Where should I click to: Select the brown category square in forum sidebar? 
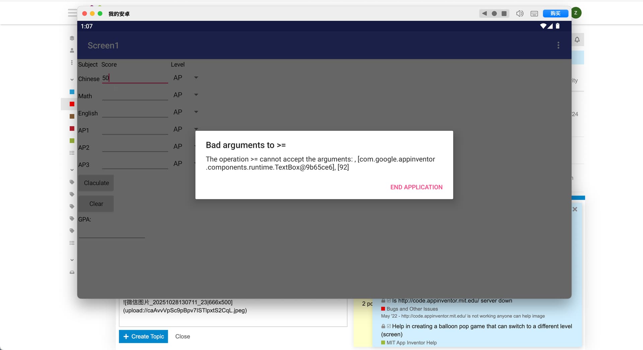[72, 116]
